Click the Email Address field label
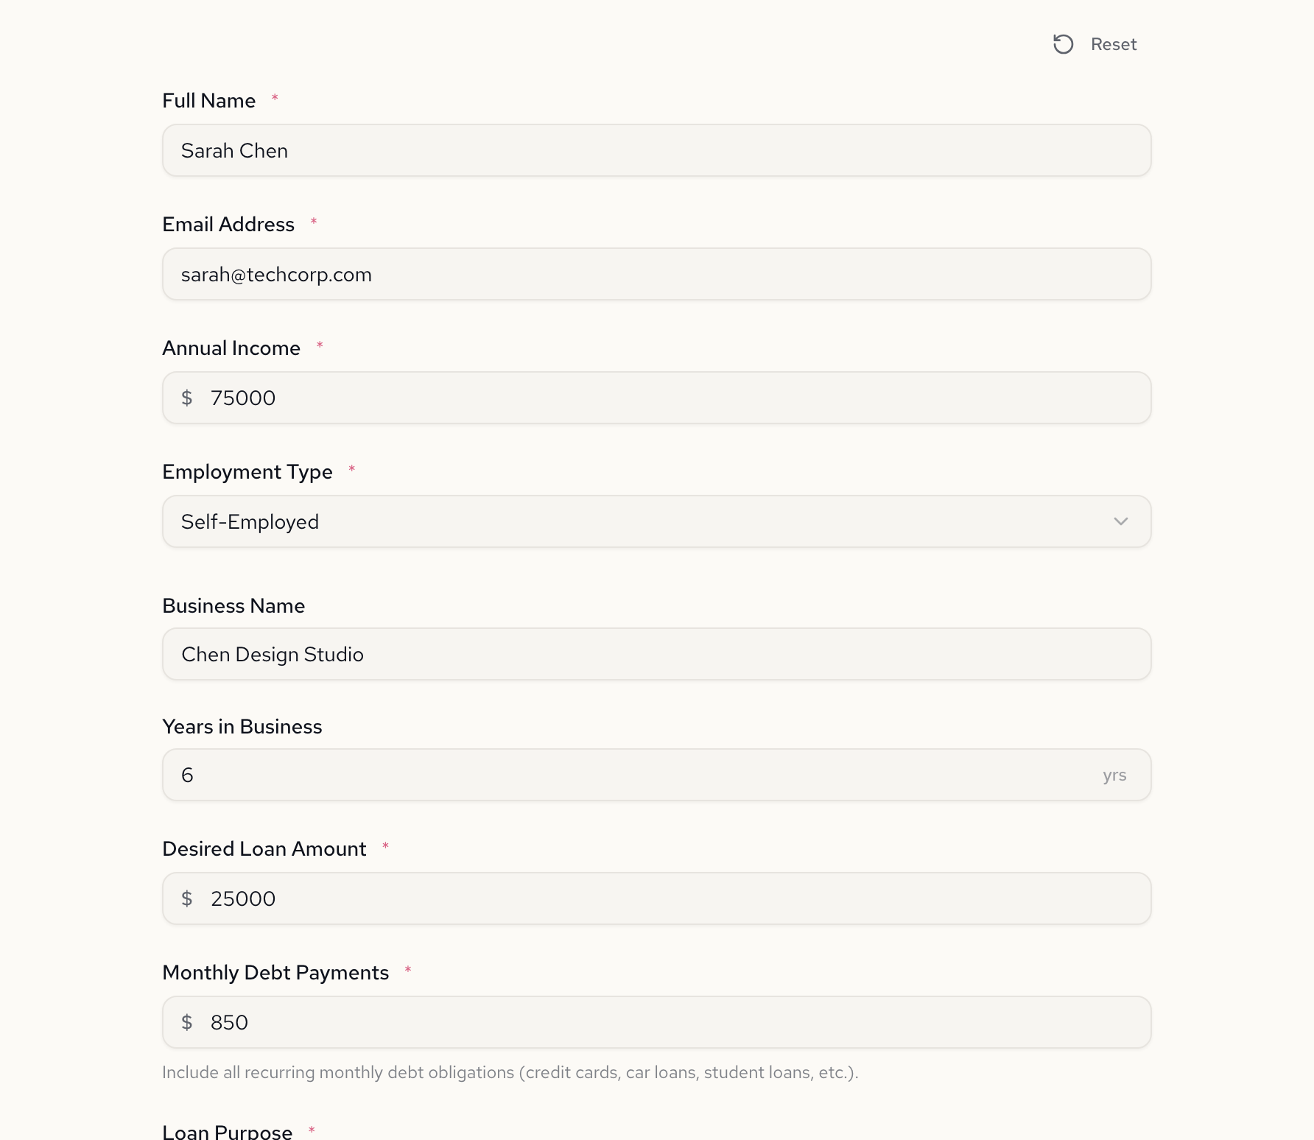Image resolution: width=1314 pixels, height=1140 pixels. (x=228, y=224)
